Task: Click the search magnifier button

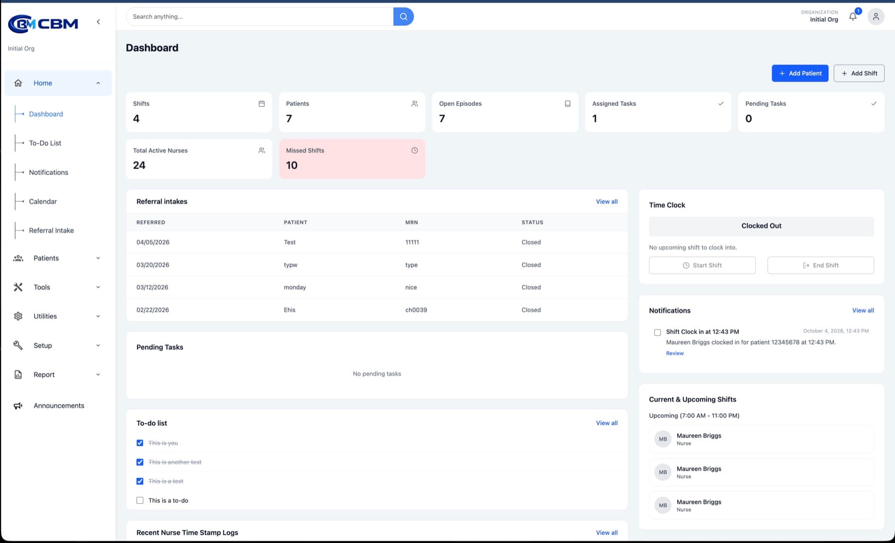Action: point(403,16)
